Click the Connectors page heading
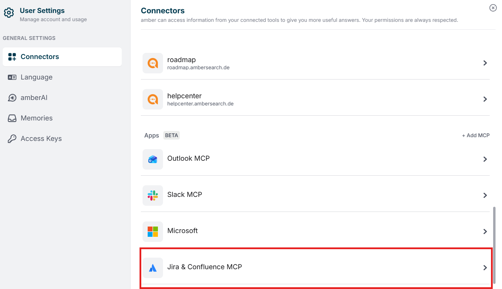Viewport: 502px width, 289px height. 163,11
